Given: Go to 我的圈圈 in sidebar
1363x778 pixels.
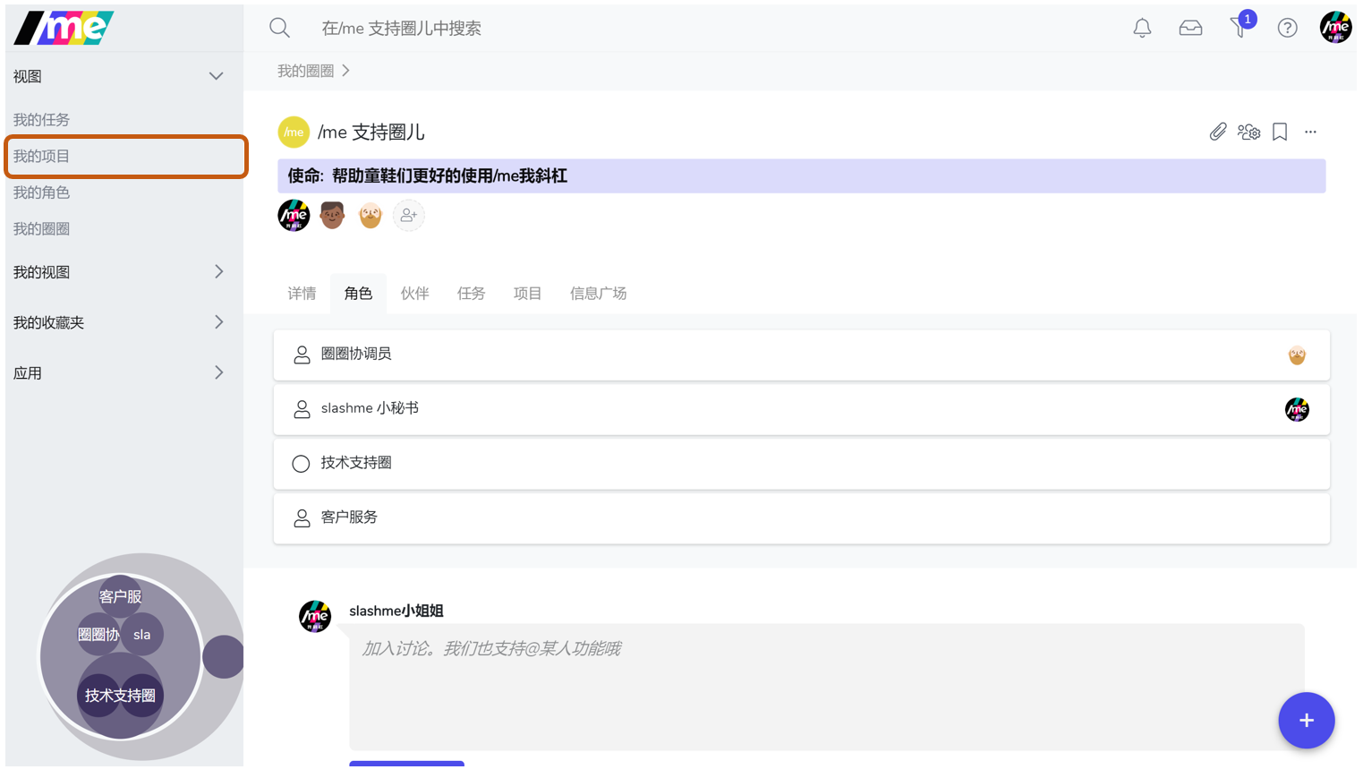Looking at the screenshot, I should (x=41, y=228).
